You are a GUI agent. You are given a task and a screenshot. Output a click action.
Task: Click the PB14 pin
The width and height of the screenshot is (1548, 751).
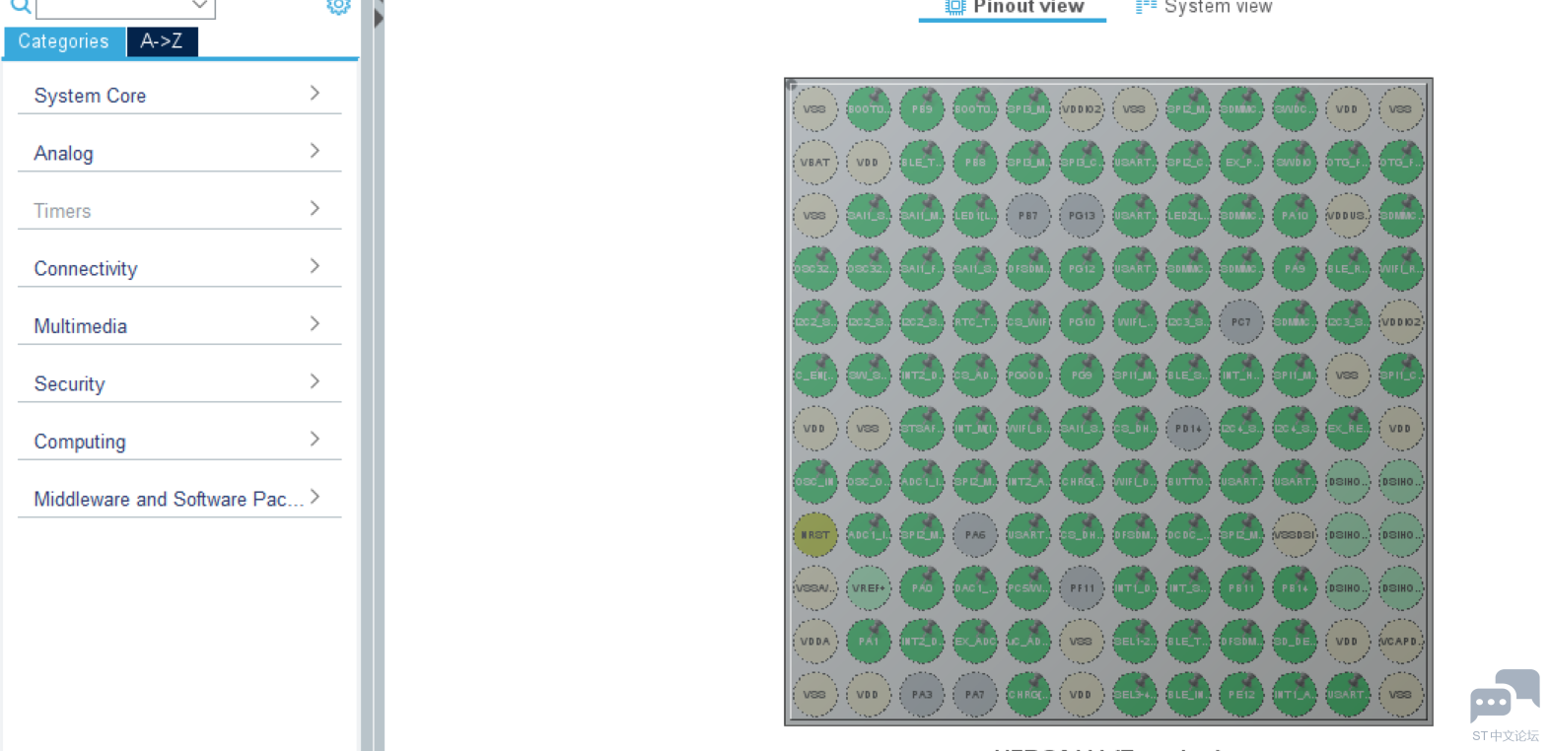click(1295, 588)
